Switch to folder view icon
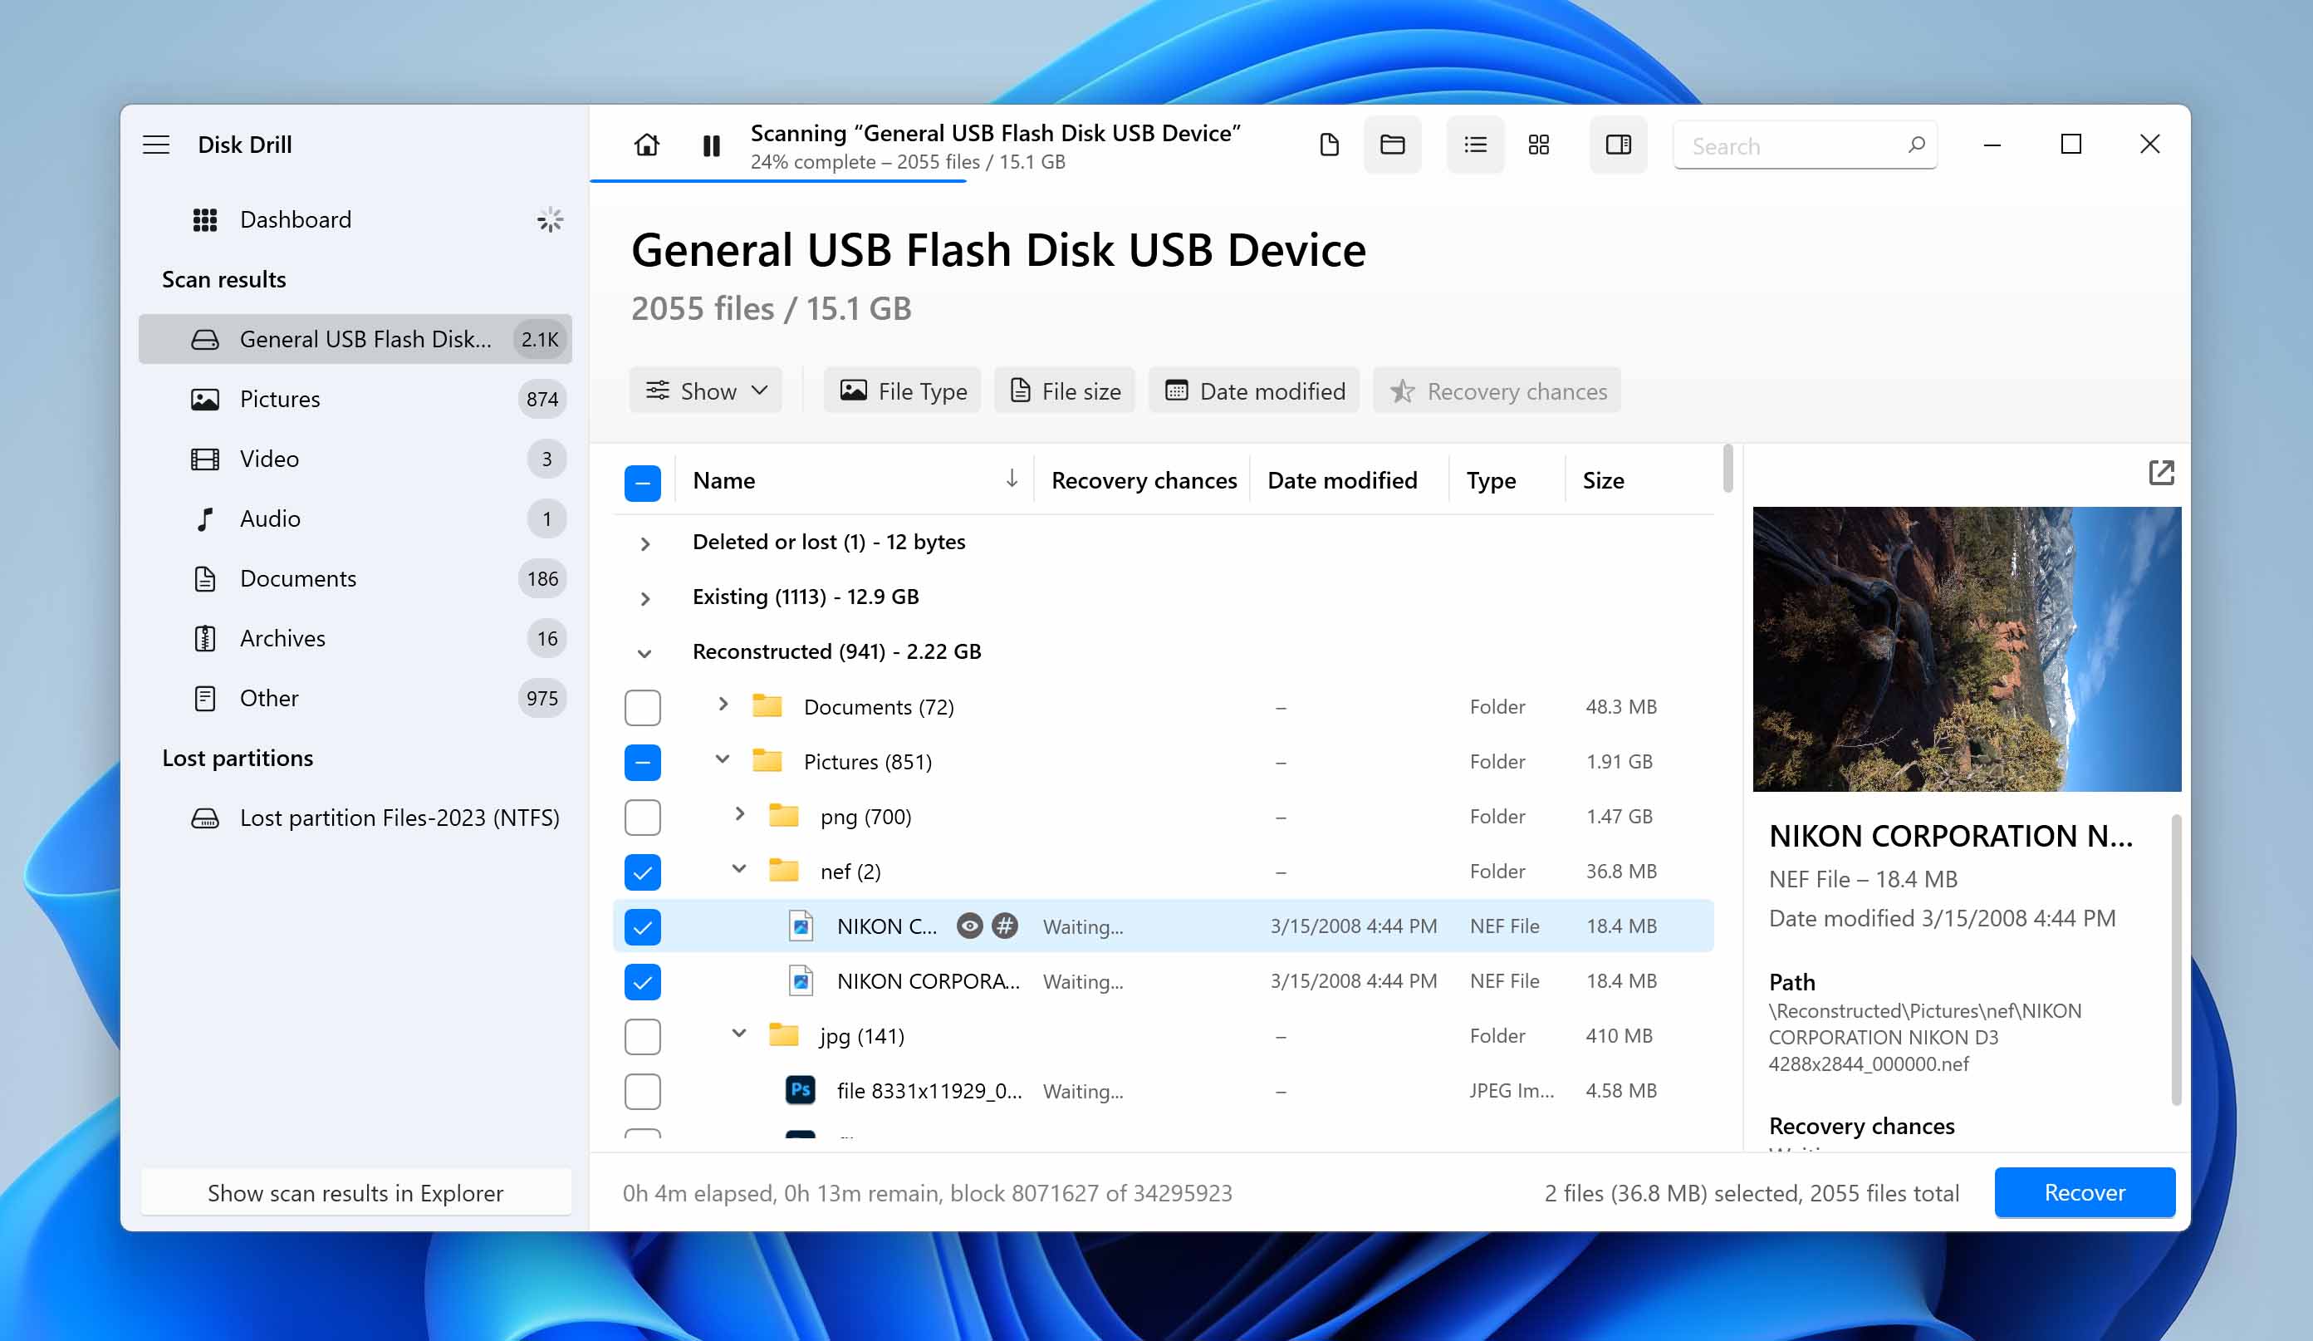 coord(1393,145)
